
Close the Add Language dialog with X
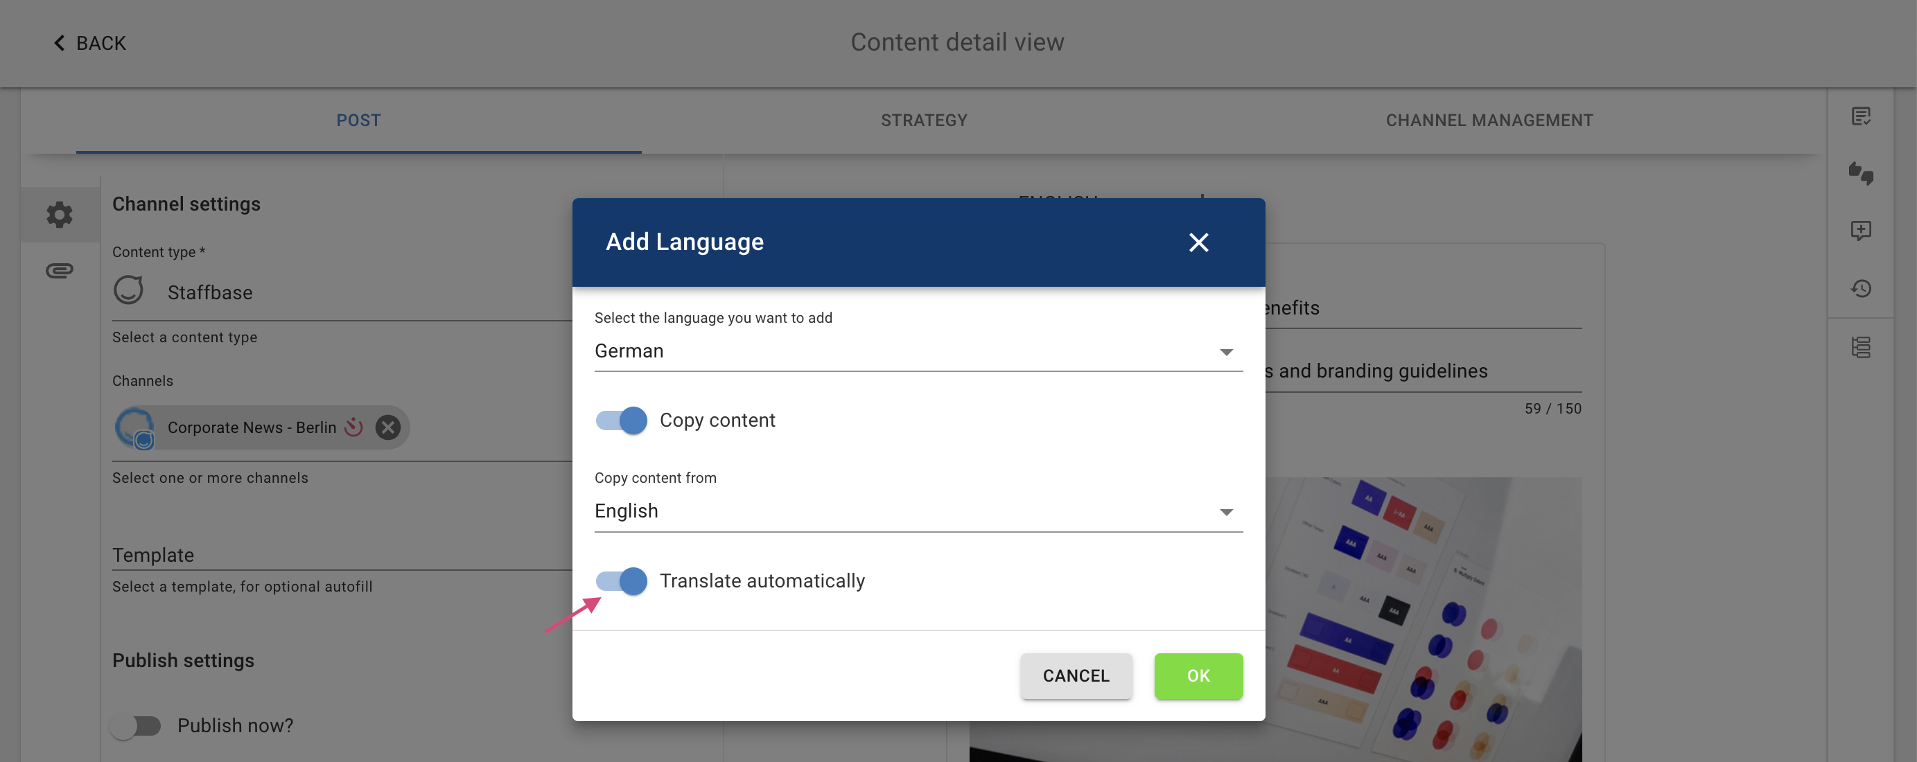1198,242
